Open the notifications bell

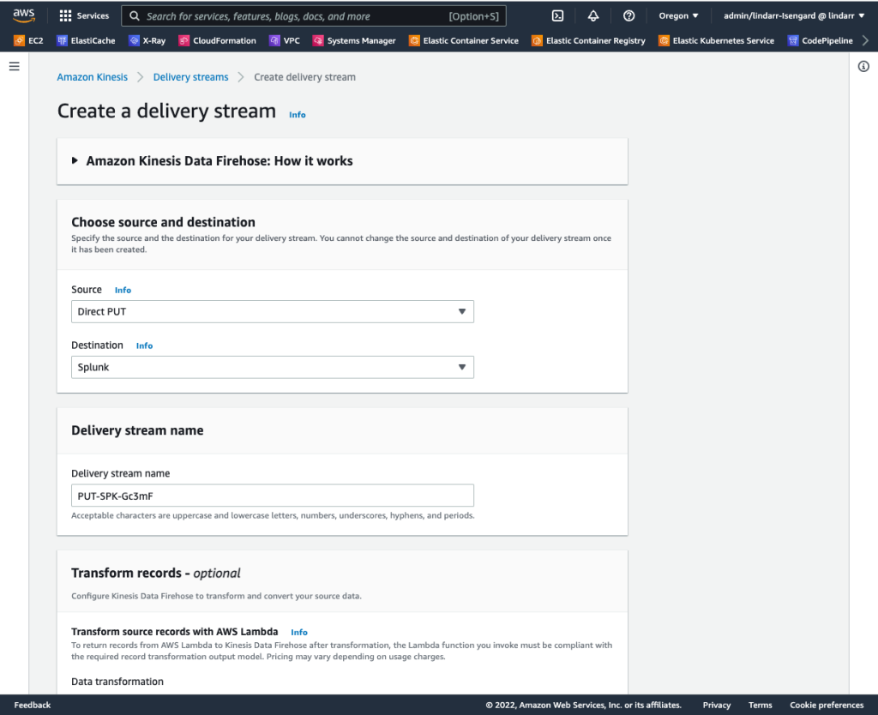click(x=593, y=16)
